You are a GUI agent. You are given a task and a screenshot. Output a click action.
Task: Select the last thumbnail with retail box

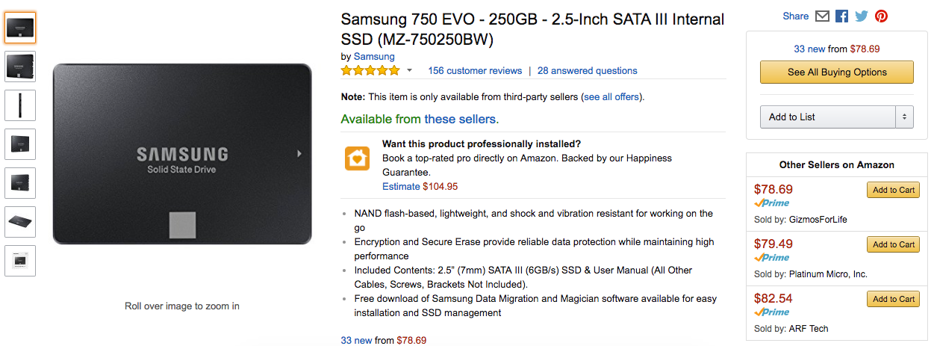20,261
